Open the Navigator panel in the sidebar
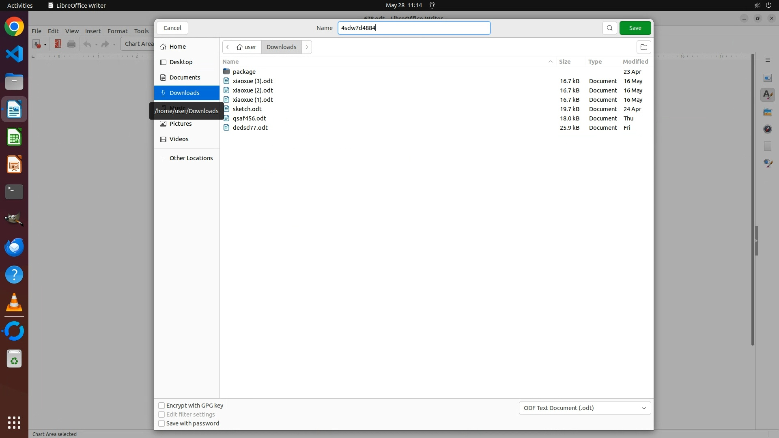Image resolution: width=779 pixels, height=438 pixels. tap(767, 129)
